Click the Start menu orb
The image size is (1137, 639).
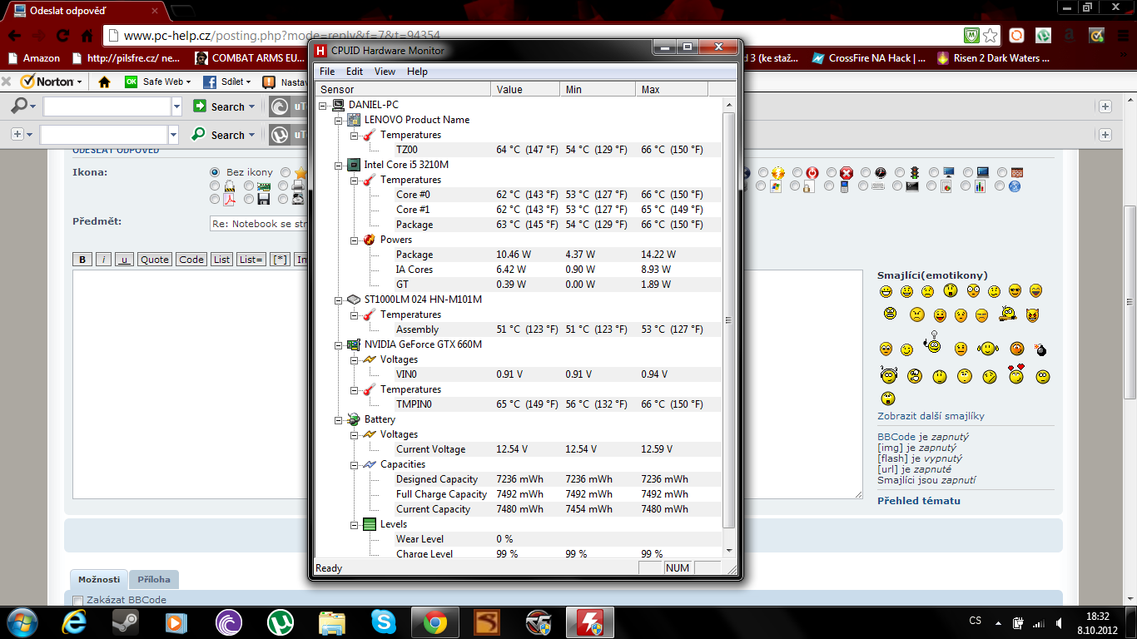(22, 622)
